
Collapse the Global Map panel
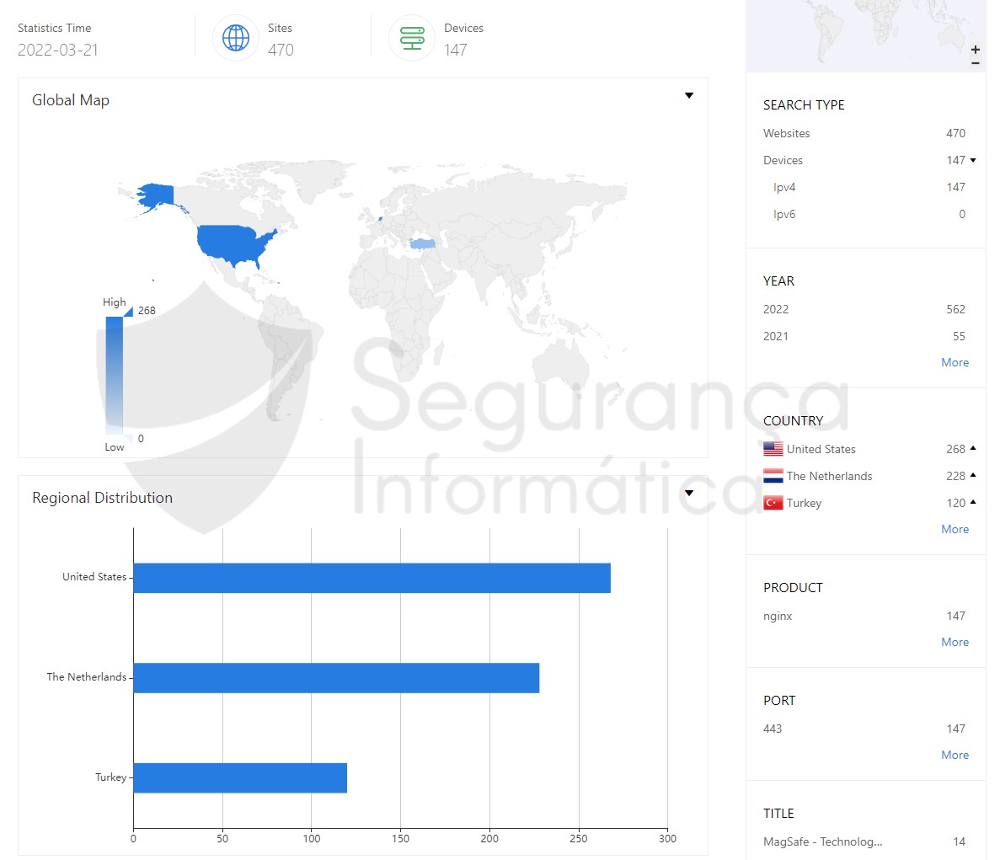tap(689, 96)
